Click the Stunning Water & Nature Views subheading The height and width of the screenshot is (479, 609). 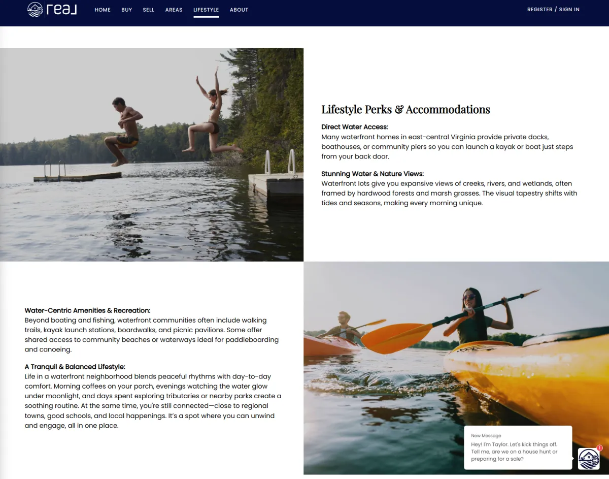(x=373, y=174)
